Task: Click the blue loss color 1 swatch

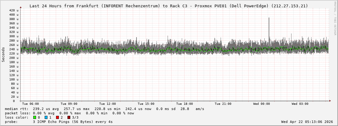Action: (46, 117)
